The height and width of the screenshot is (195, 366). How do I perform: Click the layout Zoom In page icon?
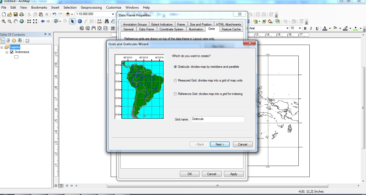(x=82, y=28)
